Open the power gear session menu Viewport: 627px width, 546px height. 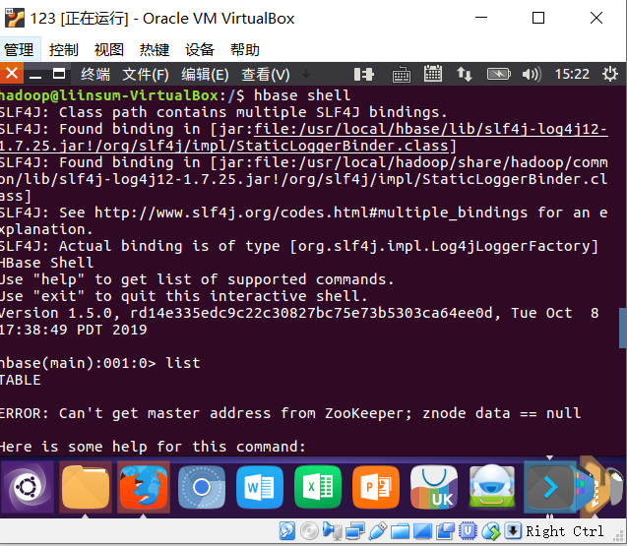pyautogui.click(x=610, y=75)
